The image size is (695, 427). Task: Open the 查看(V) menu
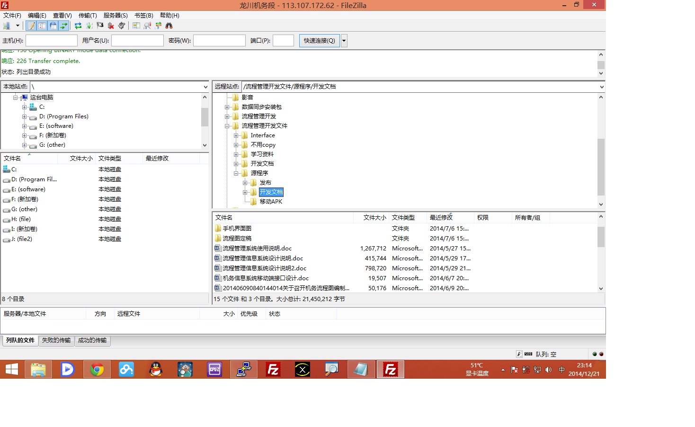click(62, 15)
